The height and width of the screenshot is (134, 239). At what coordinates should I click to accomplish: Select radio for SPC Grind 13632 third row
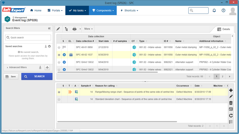59,62
